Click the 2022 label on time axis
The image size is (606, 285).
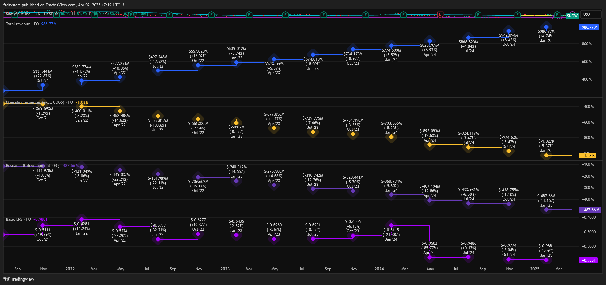coord(70,269)
